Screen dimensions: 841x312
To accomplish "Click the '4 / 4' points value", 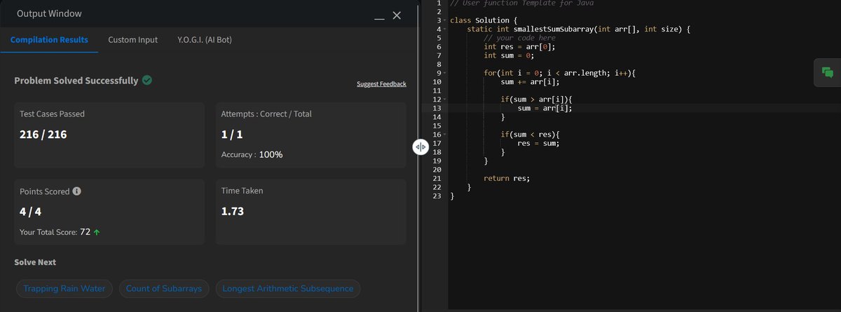I will 30,210.
